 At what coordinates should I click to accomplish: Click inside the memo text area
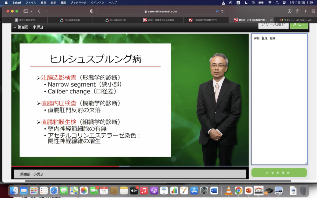[279, 99]
